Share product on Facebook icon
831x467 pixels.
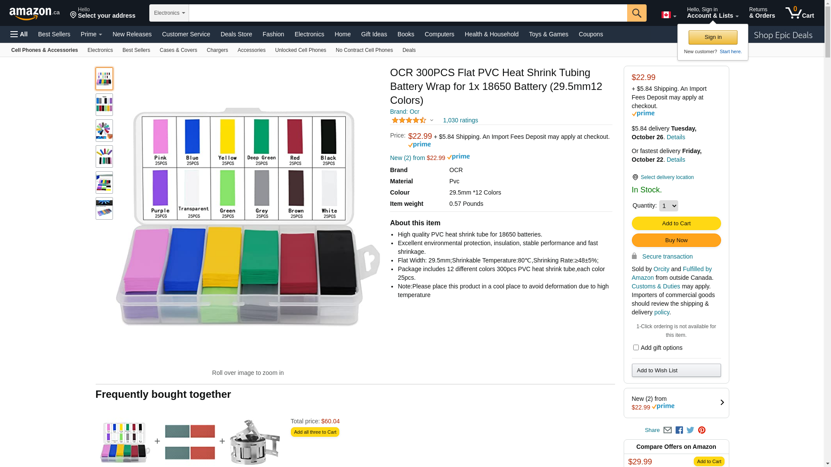click(x=679, y=430)
